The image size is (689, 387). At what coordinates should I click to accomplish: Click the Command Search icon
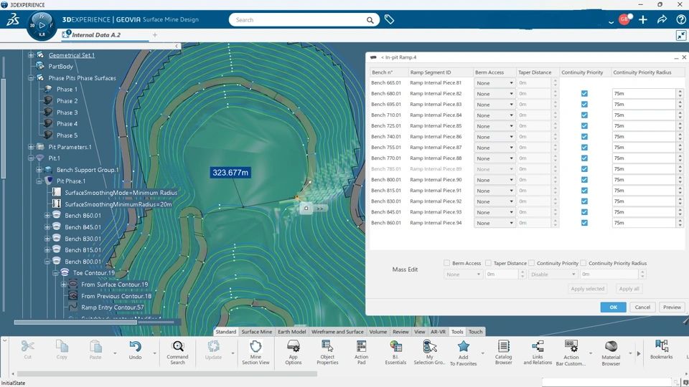click(x=177, y=350)
